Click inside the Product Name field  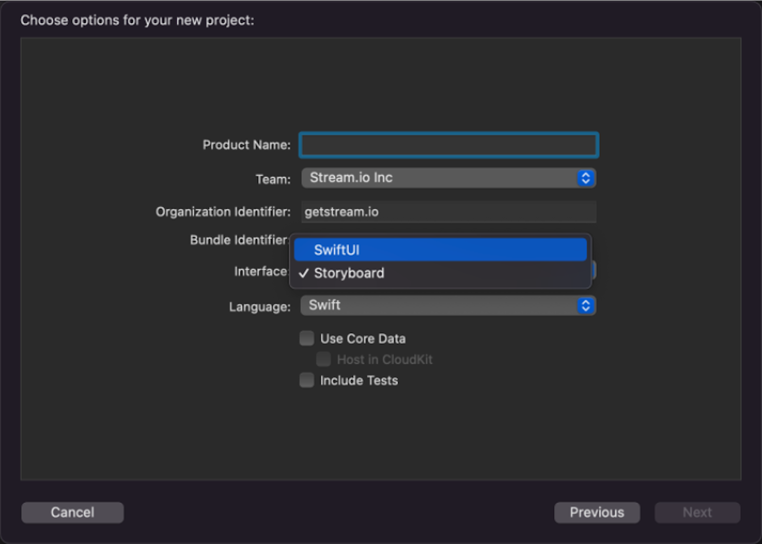tap(448, 145)
